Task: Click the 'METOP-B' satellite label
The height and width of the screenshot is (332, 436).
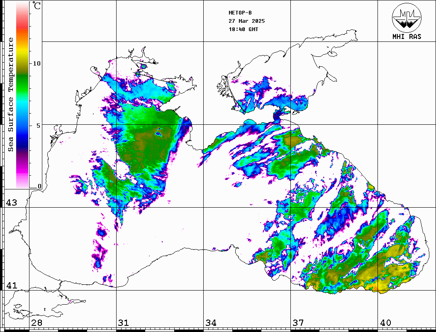Action: [240, 12]
